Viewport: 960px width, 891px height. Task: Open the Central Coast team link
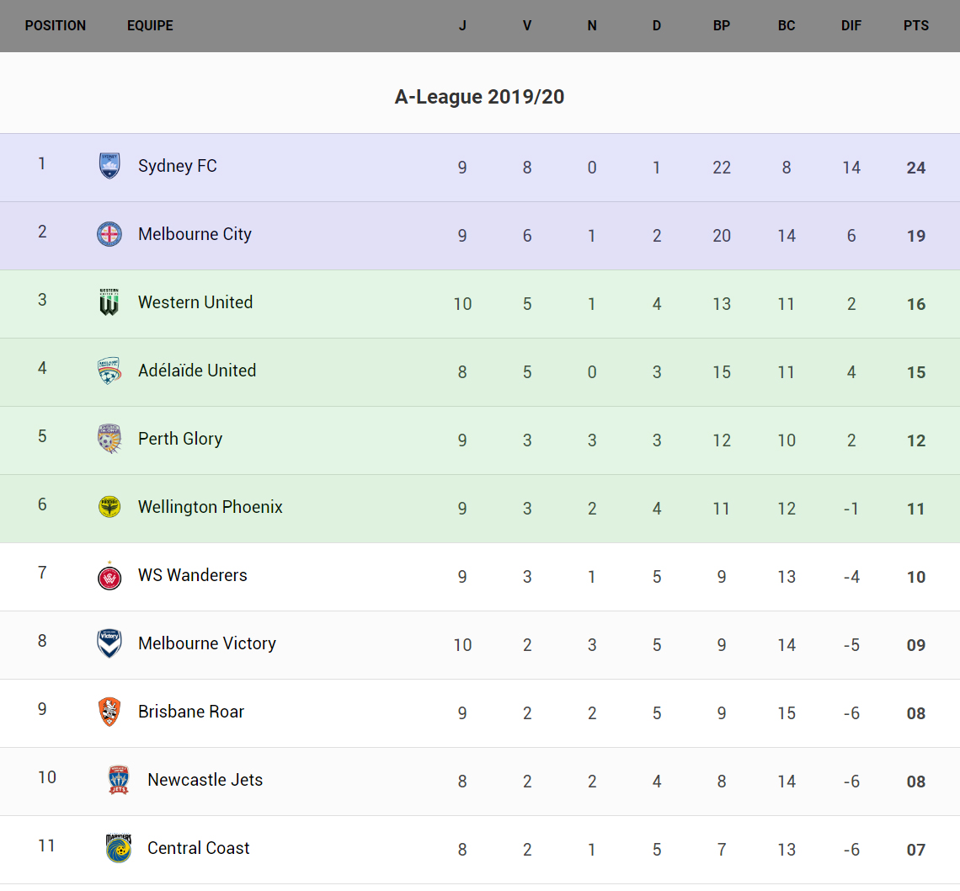pyautogui.click(x=199, y=848)
